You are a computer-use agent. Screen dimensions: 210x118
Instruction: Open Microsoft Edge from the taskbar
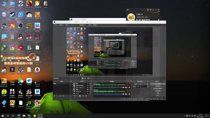click(19, 116)
